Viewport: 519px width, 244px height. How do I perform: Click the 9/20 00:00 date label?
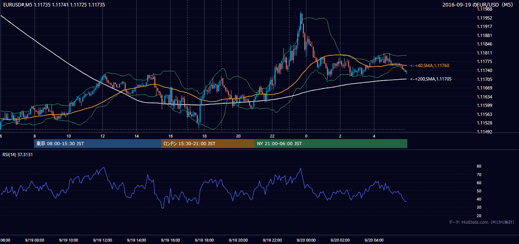[306, 240]
